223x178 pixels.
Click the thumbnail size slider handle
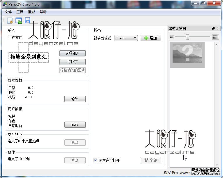pos(187,37)
